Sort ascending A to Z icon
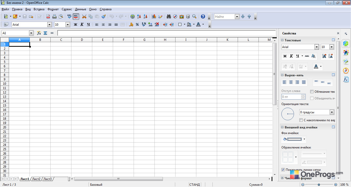Screen dimensions: 351x187 (139, 16)
